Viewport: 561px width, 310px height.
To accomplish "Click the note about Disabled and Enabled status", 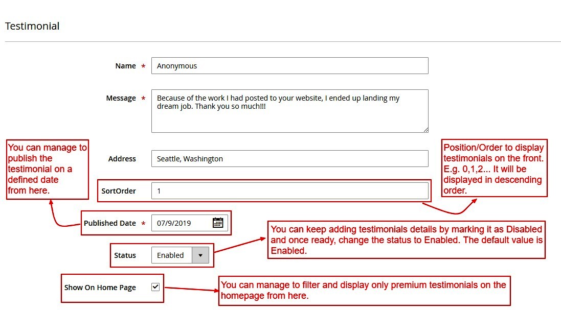I will point(406,240).
